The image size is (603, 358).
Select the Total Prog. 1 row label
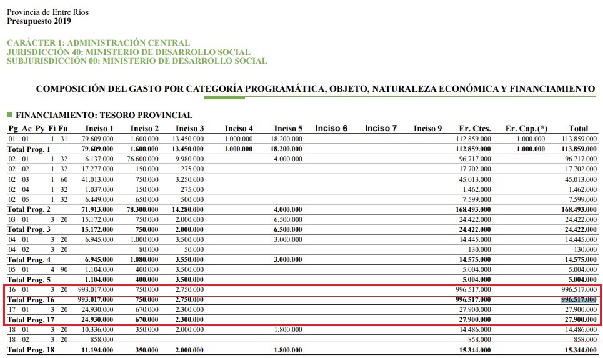tap(28, 149)
